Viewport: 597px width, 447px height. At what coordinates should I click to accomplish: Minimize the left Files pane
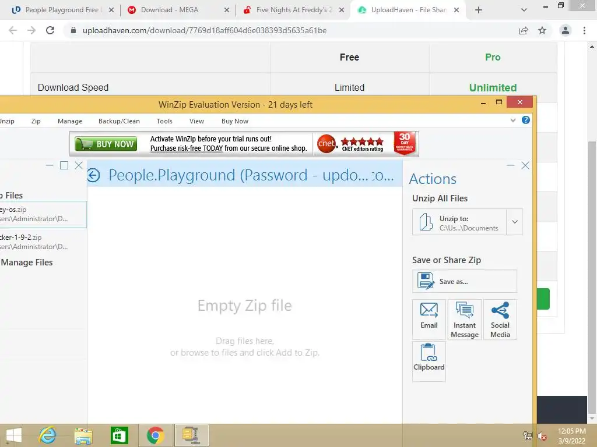click(50, 165)
